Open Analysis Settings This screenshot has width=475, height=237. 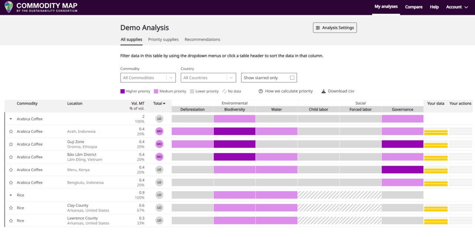click(x=335, y=28)
